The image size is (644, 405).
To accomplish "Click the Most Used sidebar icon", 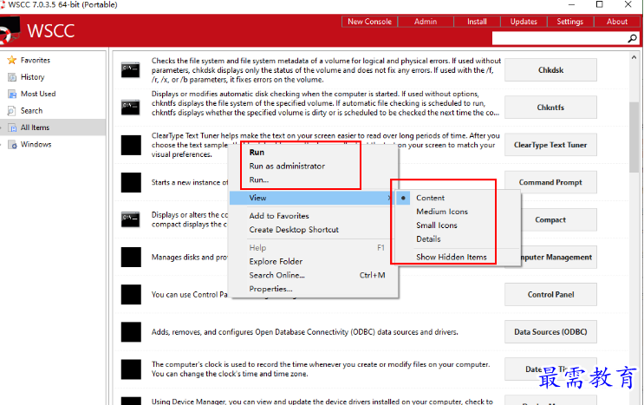I will click(12, 94).
